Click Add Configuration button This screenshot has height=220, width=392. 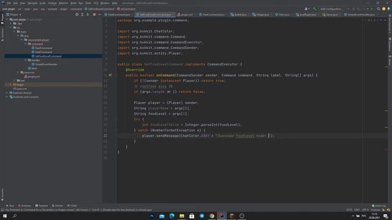(x=331, y=9)
